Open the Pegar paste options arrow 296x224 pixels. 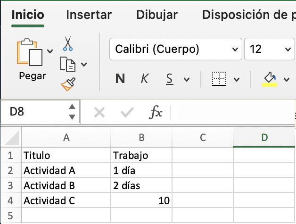[50, 51]
